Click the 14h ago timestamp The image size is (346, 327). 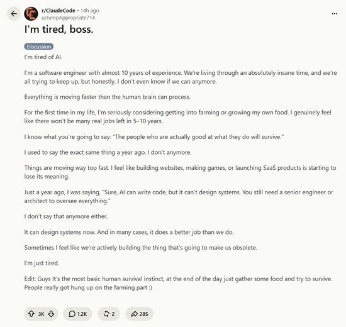[89, 11]
